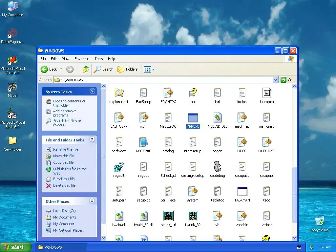Open the Favorites menu

(82, 59)
